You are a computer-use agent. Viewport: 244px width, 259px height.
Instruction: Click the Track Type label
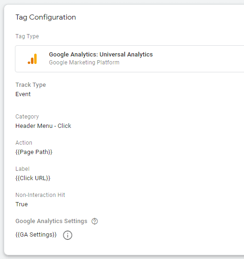click(31, 85)
